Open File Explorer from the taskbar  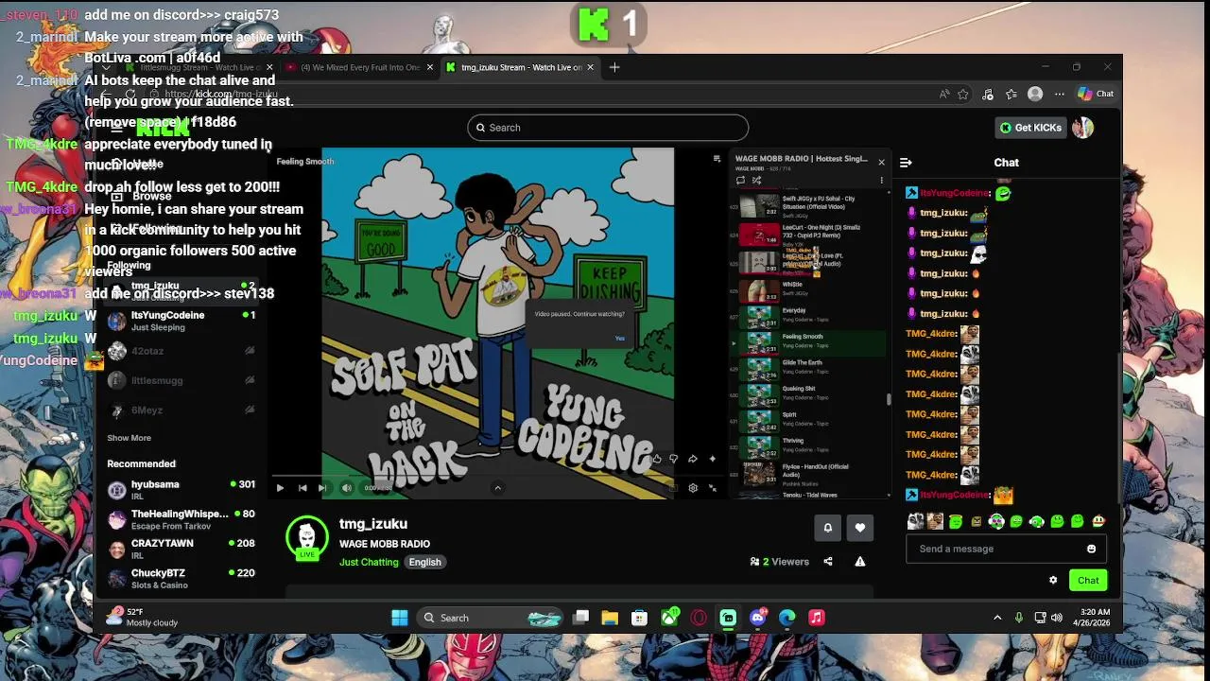610,618
